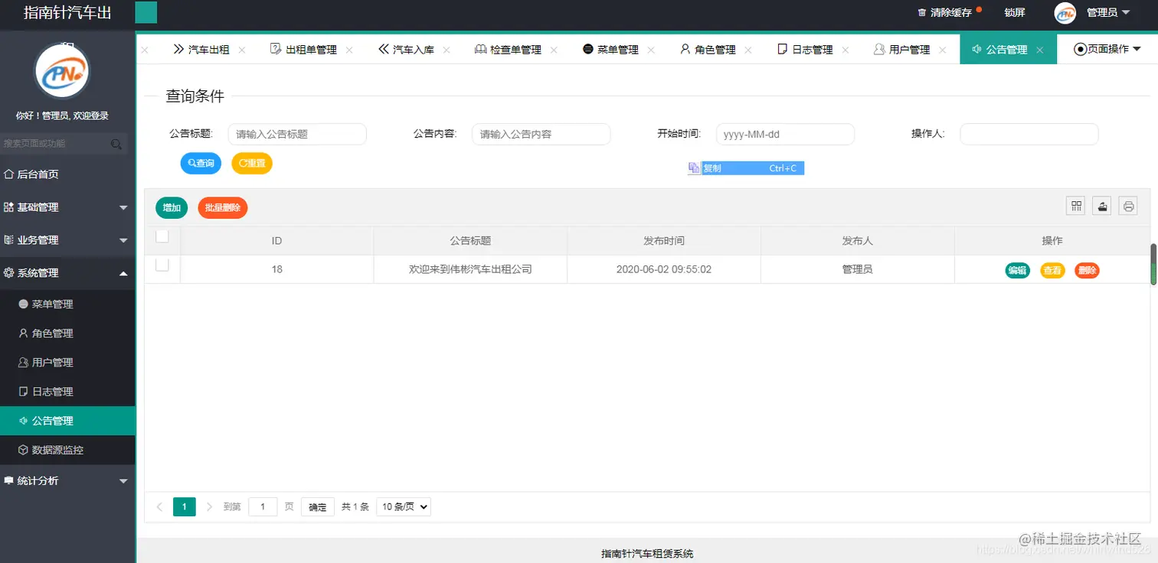This screenshot has width=1158, height=563.
Task: Expand the 业务管理 sidebar menu
Action: [x=67, y=240]
